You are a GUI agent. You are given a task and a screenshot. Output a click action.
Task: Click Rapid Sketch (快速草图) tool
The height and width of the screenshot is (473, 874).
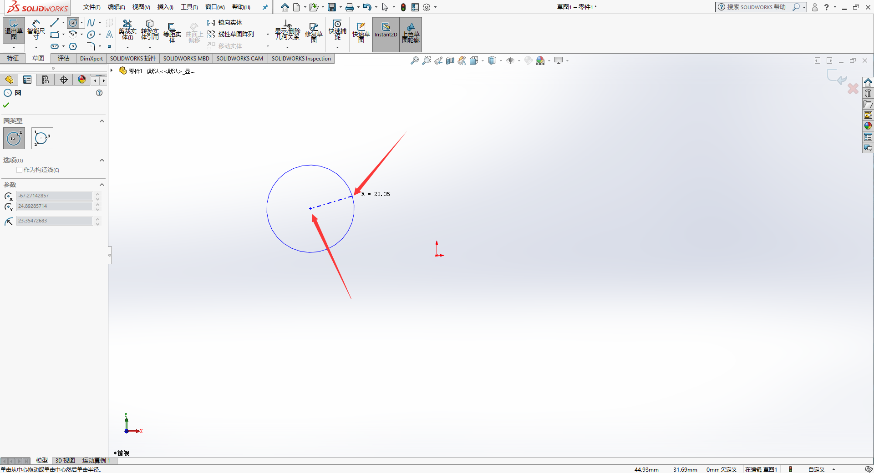pyautogui.click(x=361, y=33)
